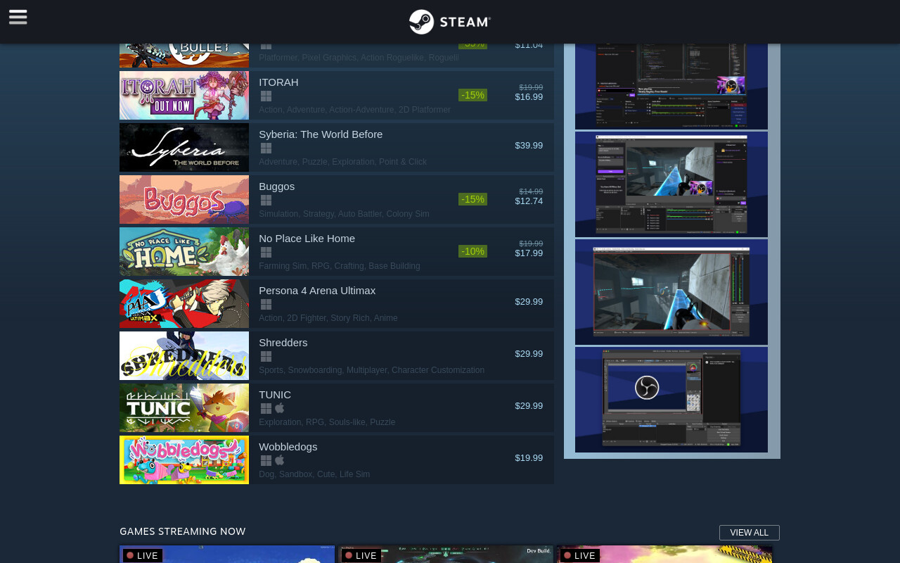This screenshot has height=563, width=900.
Task: Click TUNIC tags Exploration, RPG, Souls-like
Action: [x=327, y=422]
